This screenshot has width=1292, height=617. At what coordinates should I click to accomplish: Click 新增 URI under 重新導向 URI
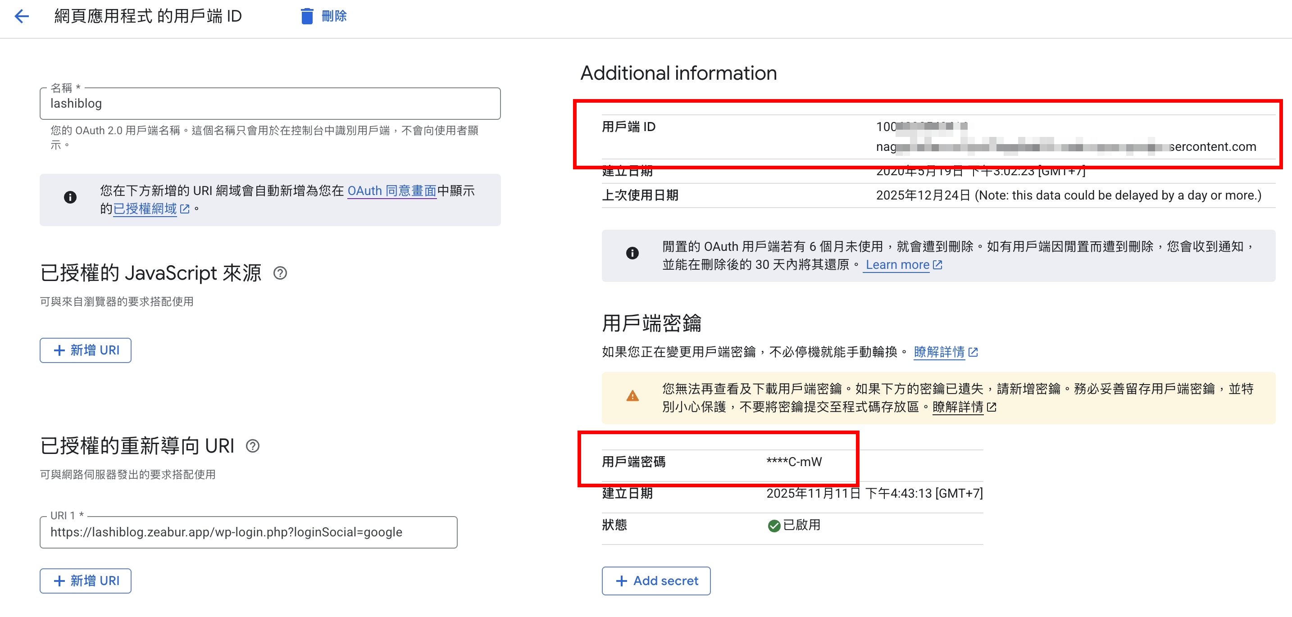pos(86,581)
